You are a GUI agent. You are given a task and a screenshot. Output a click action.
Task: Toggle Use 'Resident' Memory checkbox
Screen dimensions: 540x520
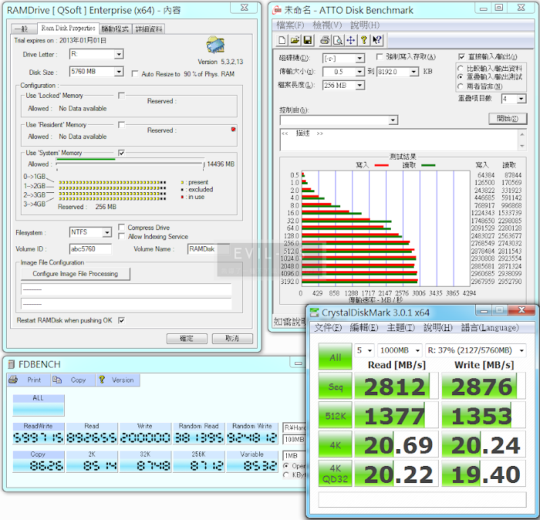[x=122, y=125]
